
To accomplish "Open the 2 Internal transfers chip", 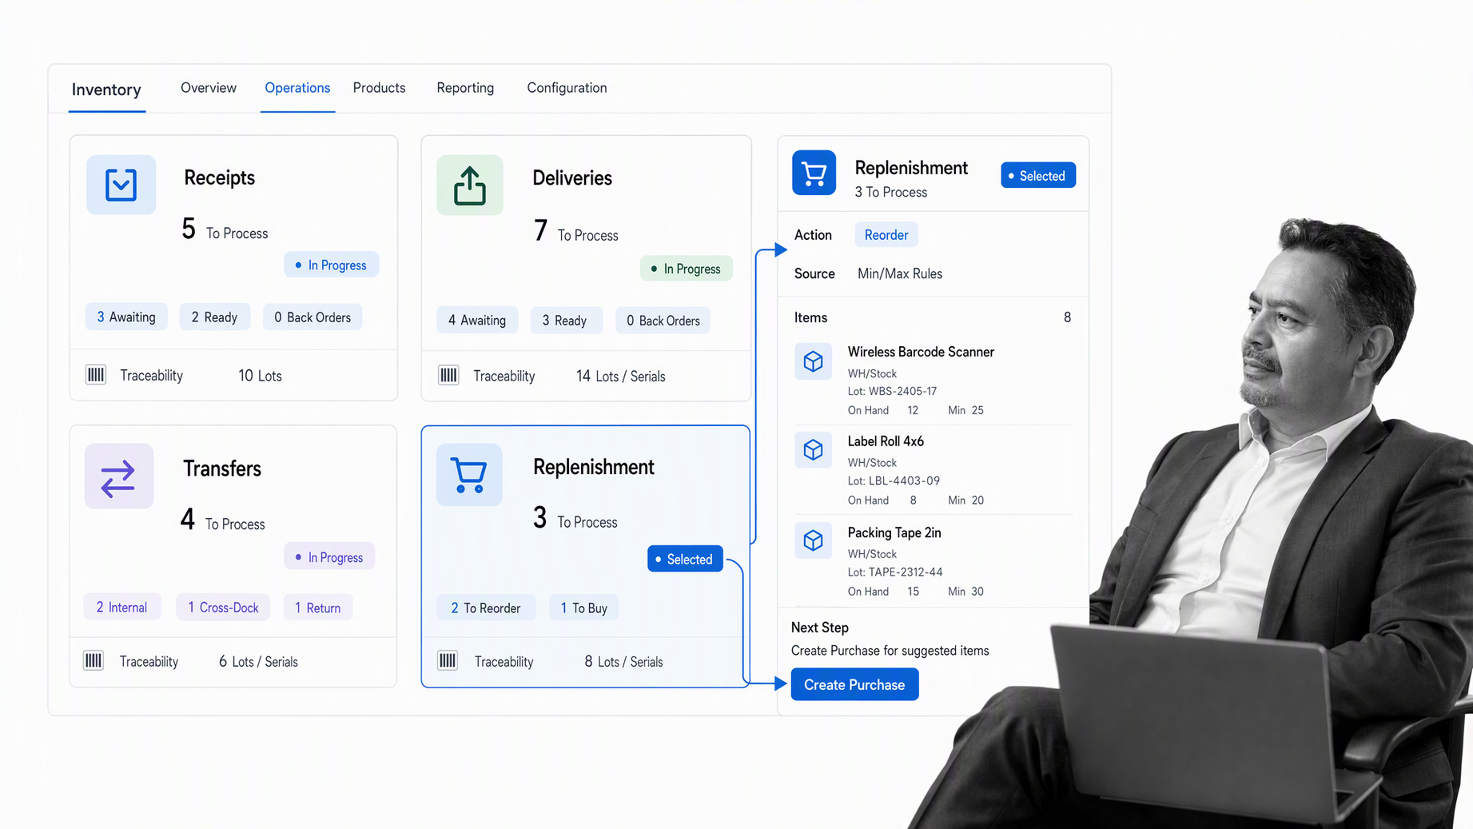I will click(x=121, y=608).
